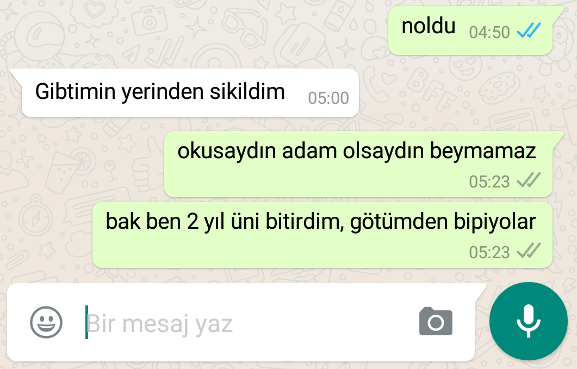Screen dimensions: 577x369
Task: Tap the word 'beymamaz' in sent bubble
Action: click(483, 151)
